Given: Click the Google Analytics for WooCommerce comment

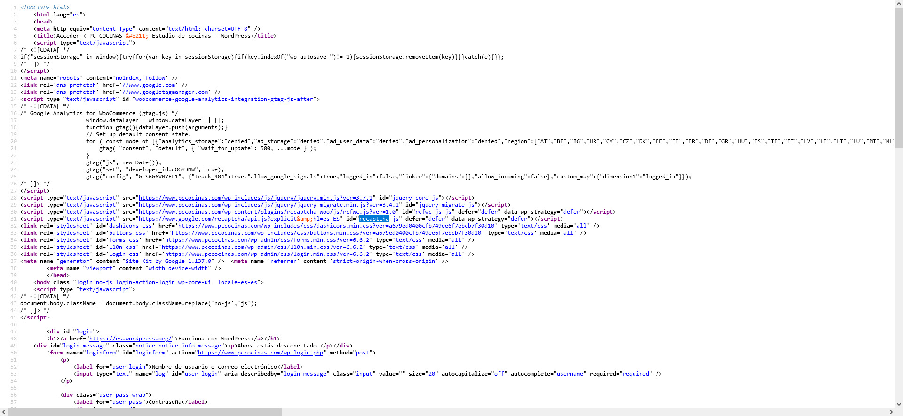Looking at the screenshot, I should coord(99,113).
